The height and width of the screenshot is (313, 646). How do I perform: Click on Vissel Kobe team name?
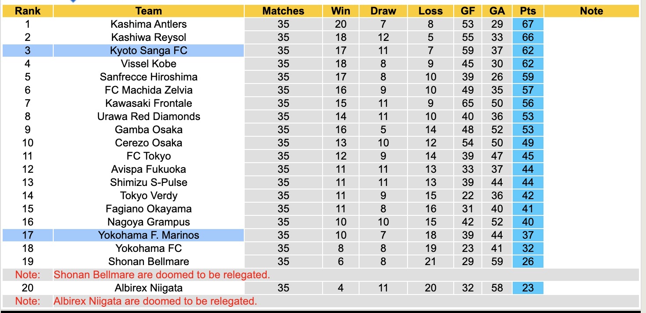[149, 64]
